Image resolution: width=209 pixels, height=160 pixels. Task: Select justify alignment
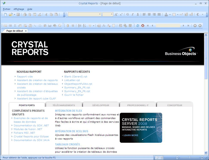coord(159,14)
